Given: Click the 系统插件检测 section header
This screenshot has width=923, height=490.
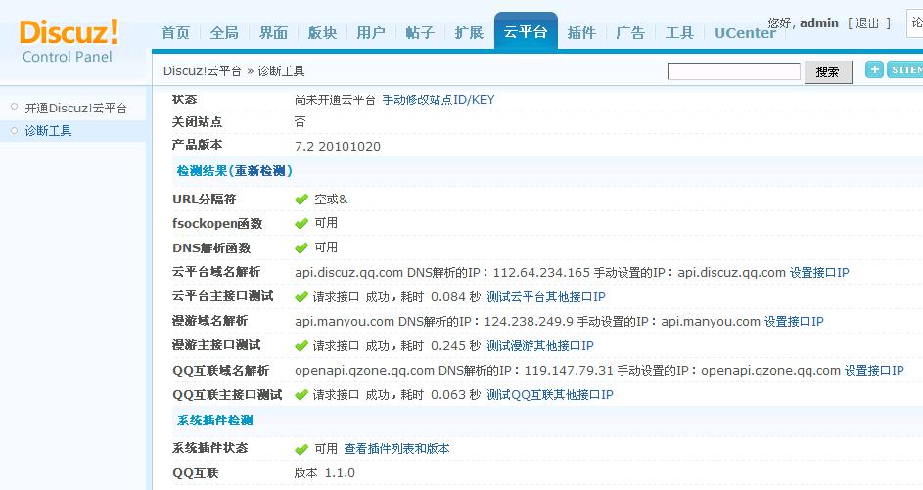Looking at the screenshot, I should click(x=215, y=420).
